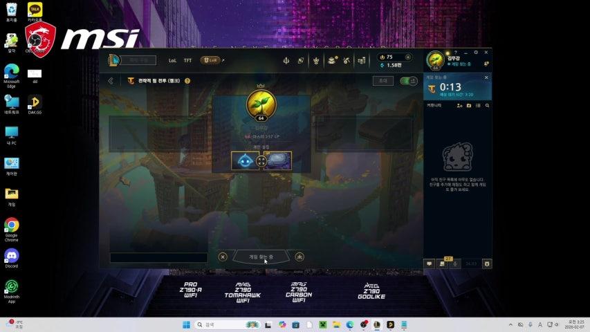This screenshot has width=590, height=332.
Task: Expand the system tray hidden icons chevron
Action: click(510, 324)
